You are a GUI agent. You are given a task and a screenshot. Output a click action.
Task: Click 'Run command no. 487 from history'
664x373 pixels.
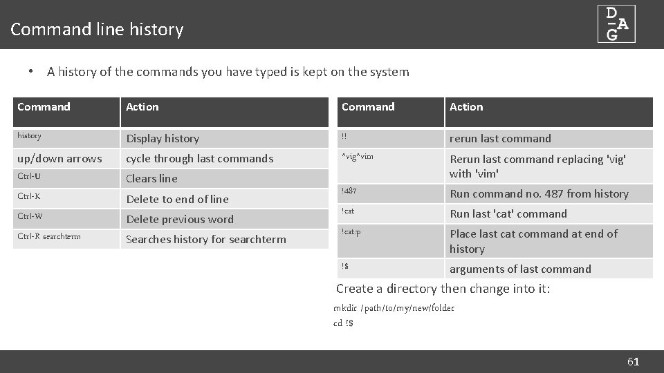coord(539,194)
